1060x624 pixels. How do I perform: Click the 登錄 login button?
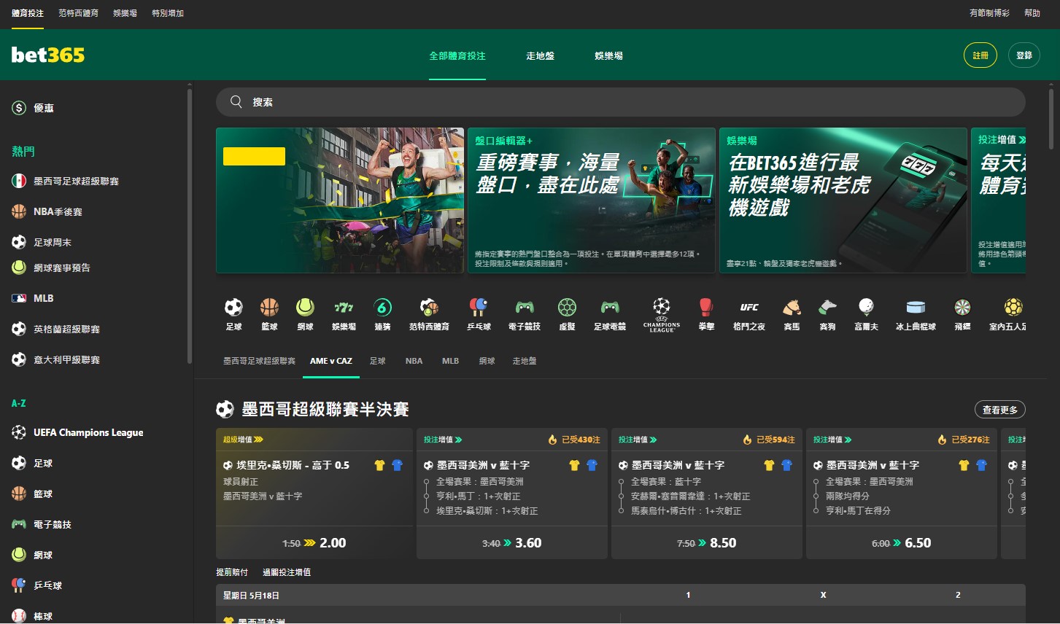pyautogui.click(x=1024, y=55)
